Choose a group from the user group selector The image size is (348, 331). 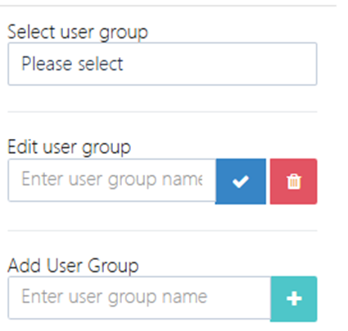[162, 64]
